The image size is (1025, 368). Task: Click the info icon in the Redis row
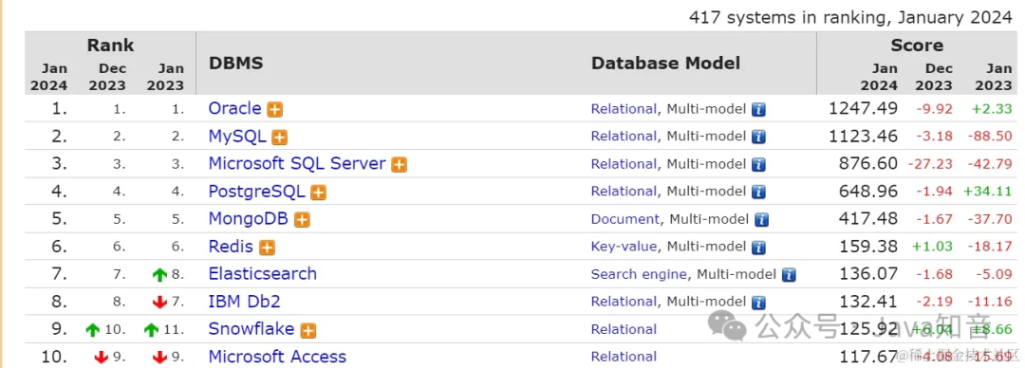click(x=758, y=248)
